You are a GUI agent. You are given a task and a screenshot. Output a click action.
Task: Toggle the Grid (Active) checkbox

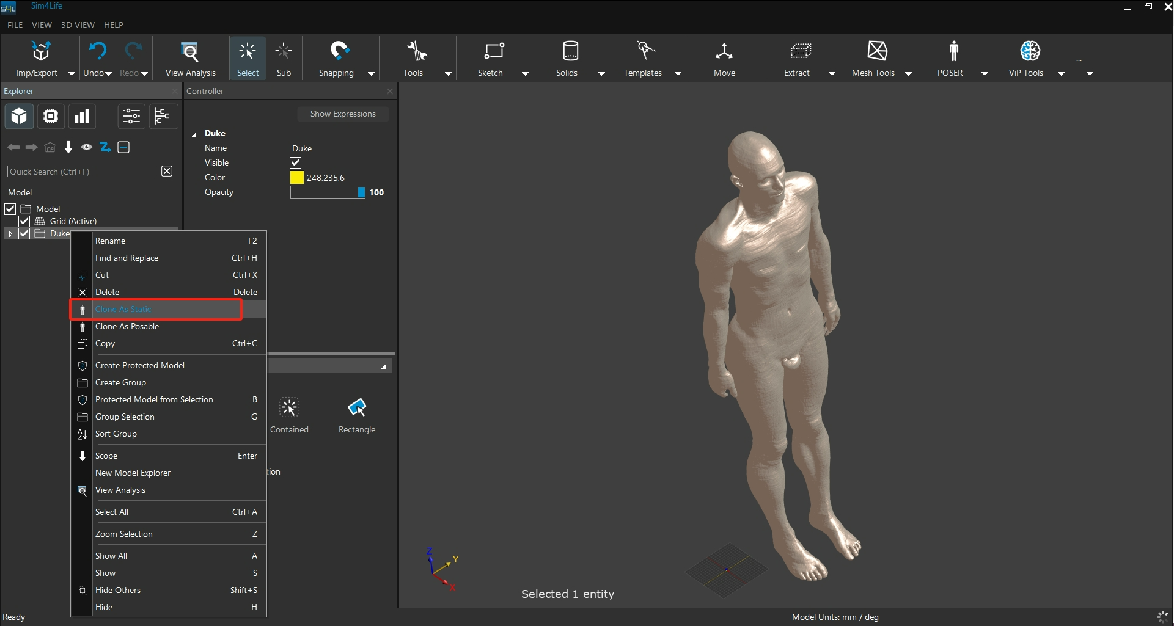coord(24,221)
